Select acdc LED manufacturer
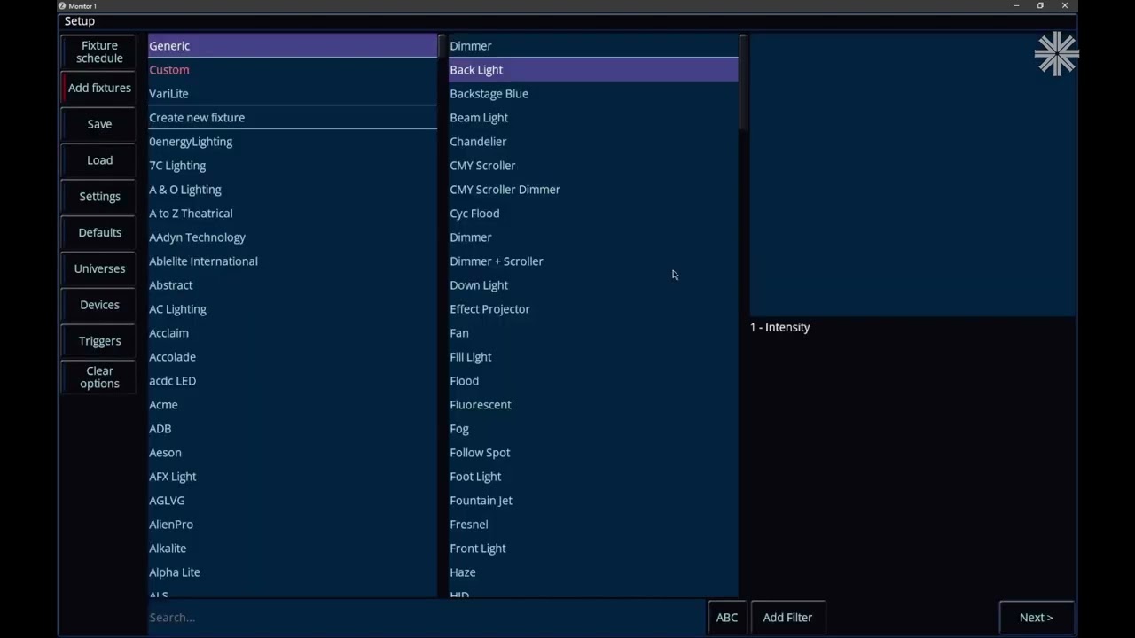Screen dimensions: 1135x638 tap(293, 381)
